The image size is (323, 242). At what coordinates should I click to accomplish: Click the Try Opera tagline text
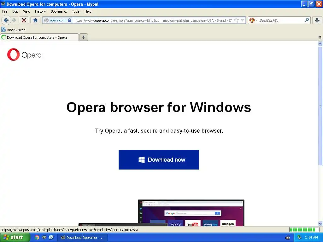(x=159, y=131)
